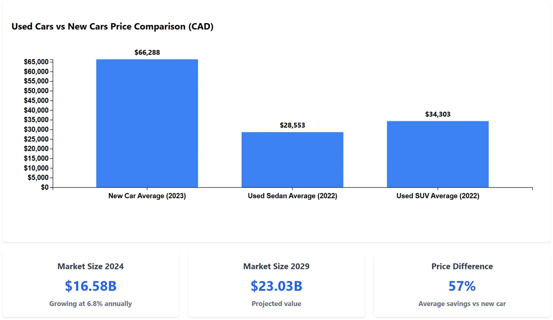Click the 57% price difference figure

(462, 286)
